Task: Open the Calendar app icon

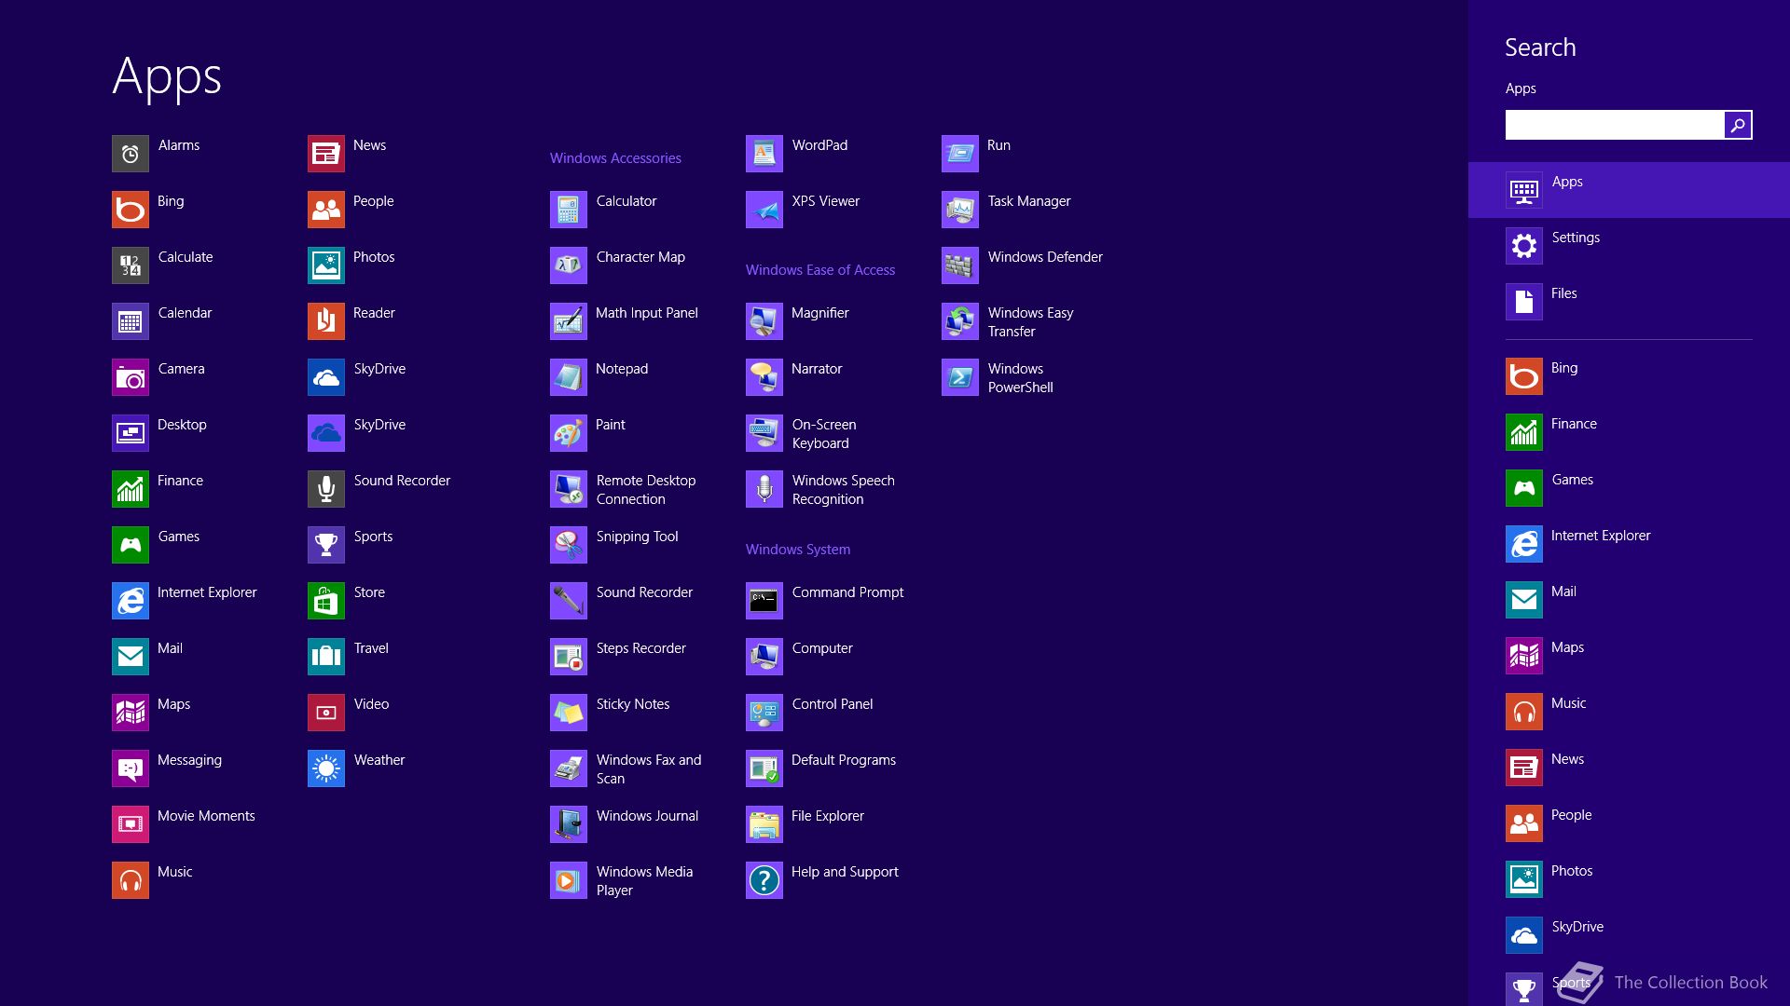Action: coord(131,321)
